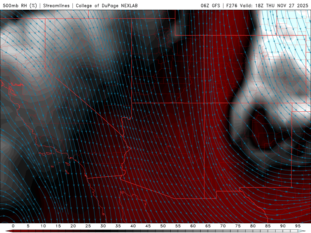This screenshot has height=233, width=311.
Task: Click the "55" label on the color scale
Action: [x=178, y=226]
